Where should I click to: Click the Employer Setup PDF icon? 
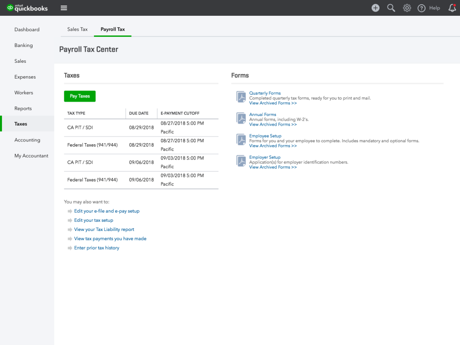(x=240, y=161)
